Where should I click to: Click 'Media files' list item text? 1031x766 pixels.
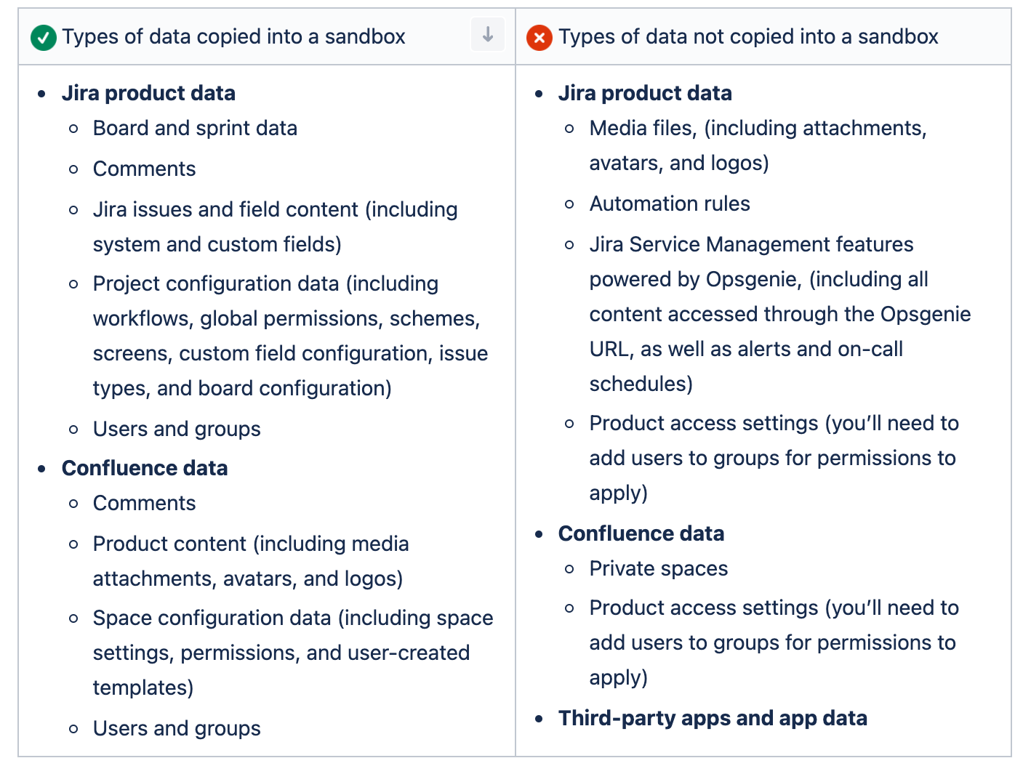[758, 146]
